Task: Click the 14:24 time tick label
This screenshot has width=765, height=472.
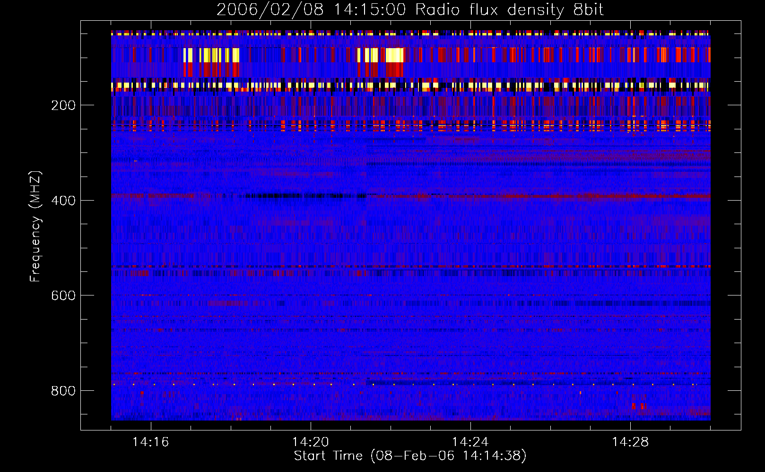Action: (x=470, y=442)
